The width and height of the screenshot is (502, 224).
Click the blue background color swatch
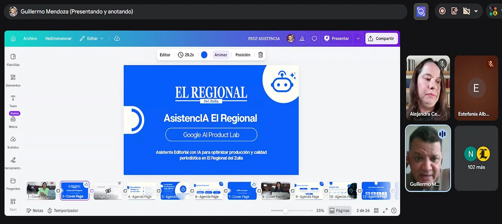[x=204, y=55]
